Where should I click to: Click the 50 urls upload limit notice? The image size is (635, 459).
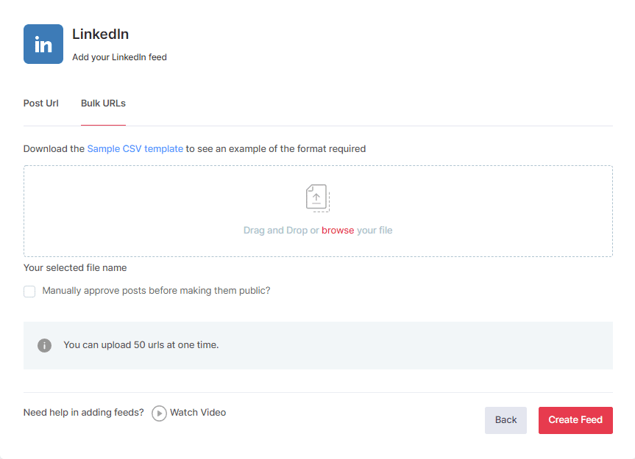click(x=141, y=345)
